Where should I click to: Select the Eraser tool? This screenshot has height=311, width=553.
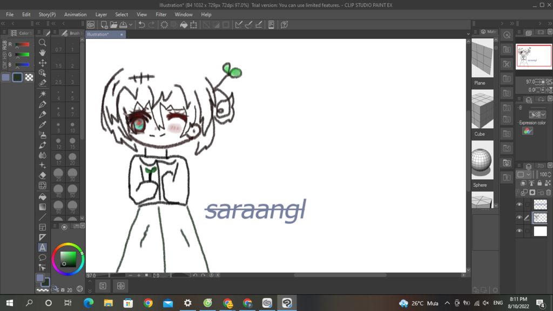[42, 175]
